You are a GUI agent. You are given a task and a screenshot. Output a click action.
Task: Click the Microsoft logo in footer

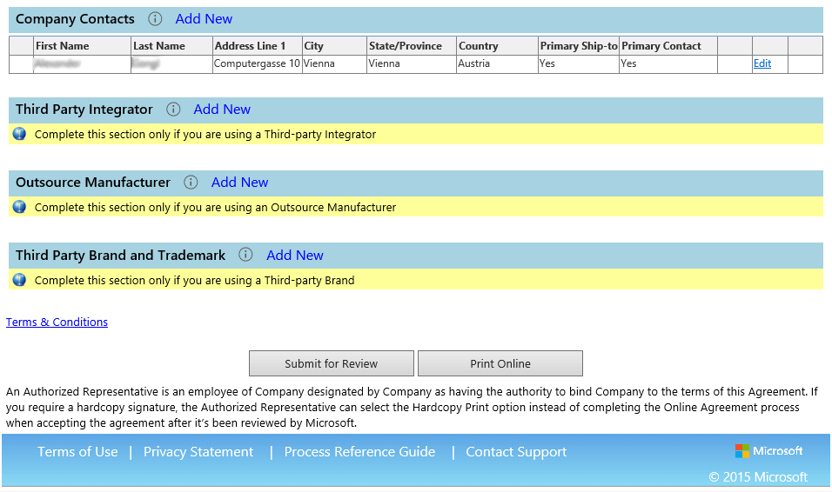point(768,451)
